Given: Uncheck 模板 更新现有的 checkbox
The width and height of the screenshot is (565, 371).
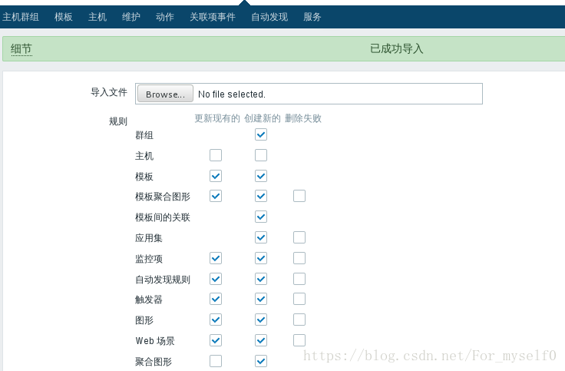Looking at the screenshot, I should 216,176.
